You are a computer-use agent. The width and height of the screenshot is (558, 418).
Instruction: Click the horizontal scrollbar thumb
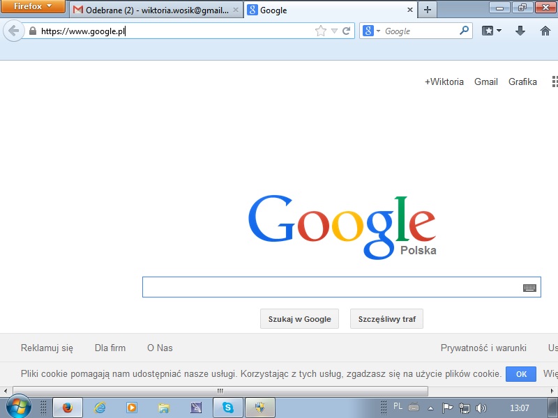point(220,391)
